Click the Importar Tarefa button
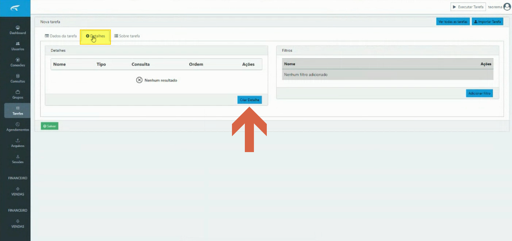Screen dimensions: 512x241 [x=487, y=22]
